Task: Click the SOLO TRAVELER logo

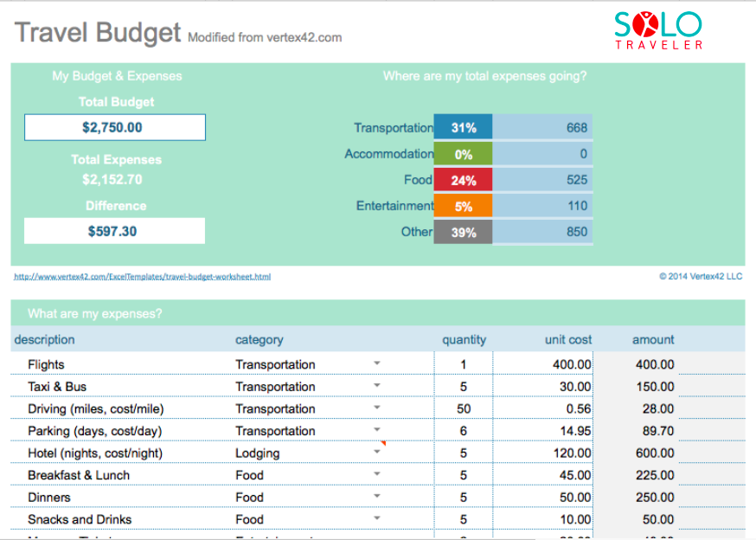Action: (659, 29)
